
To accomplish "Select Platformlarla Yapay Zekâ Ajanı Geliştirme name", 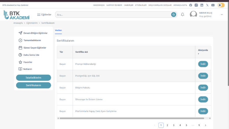I will point(96,111).
